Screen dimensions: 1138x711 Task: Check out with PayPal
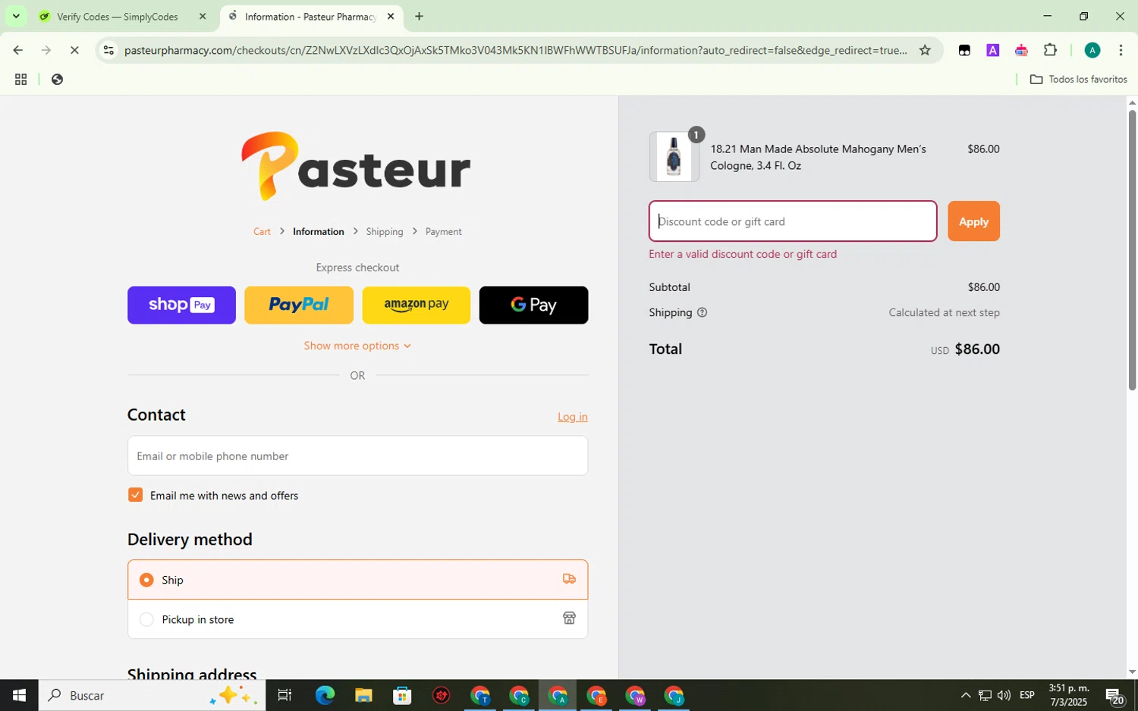(299, 305)
